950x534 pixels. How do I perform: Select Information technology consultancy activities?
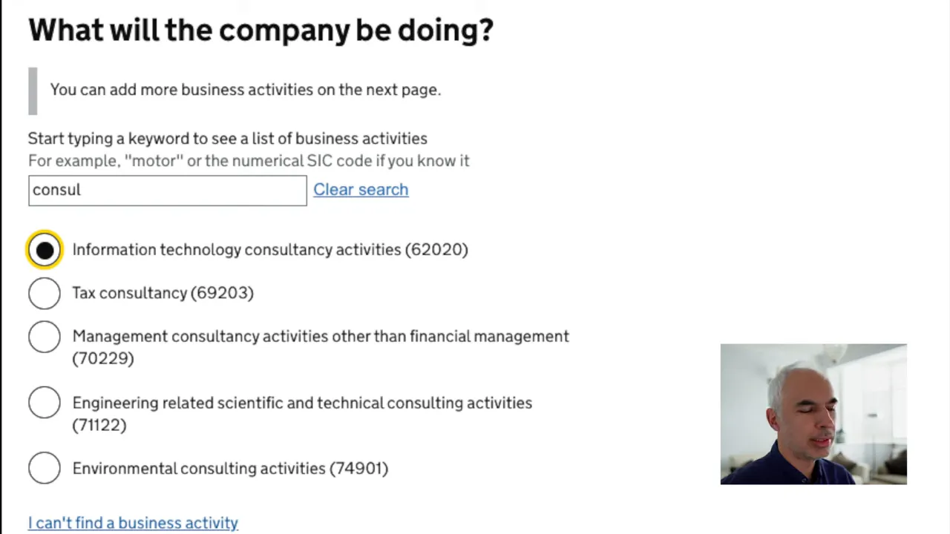click(44, 249)
